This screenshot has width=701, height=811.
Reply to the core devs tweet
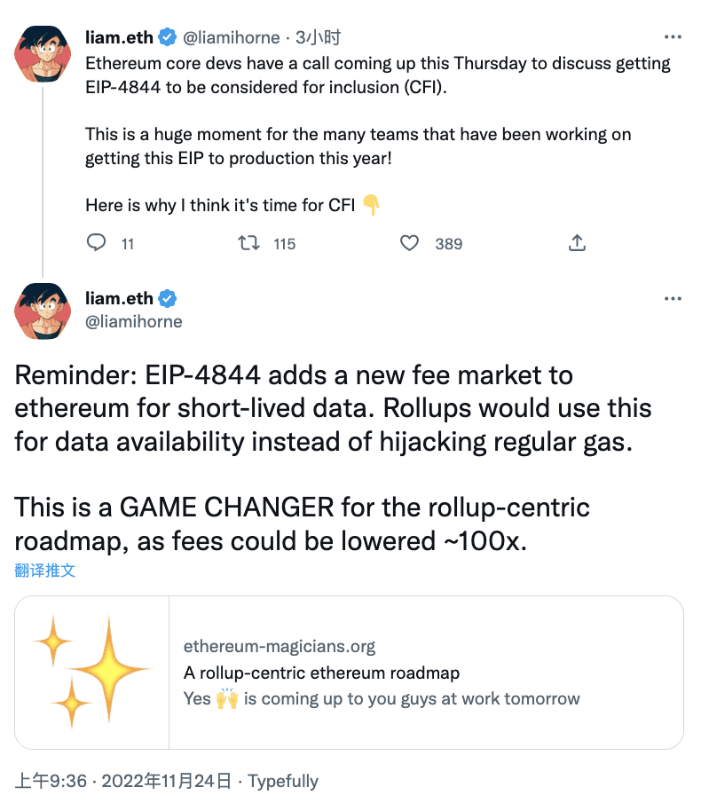pyautogui.click(x=97, y=243)
